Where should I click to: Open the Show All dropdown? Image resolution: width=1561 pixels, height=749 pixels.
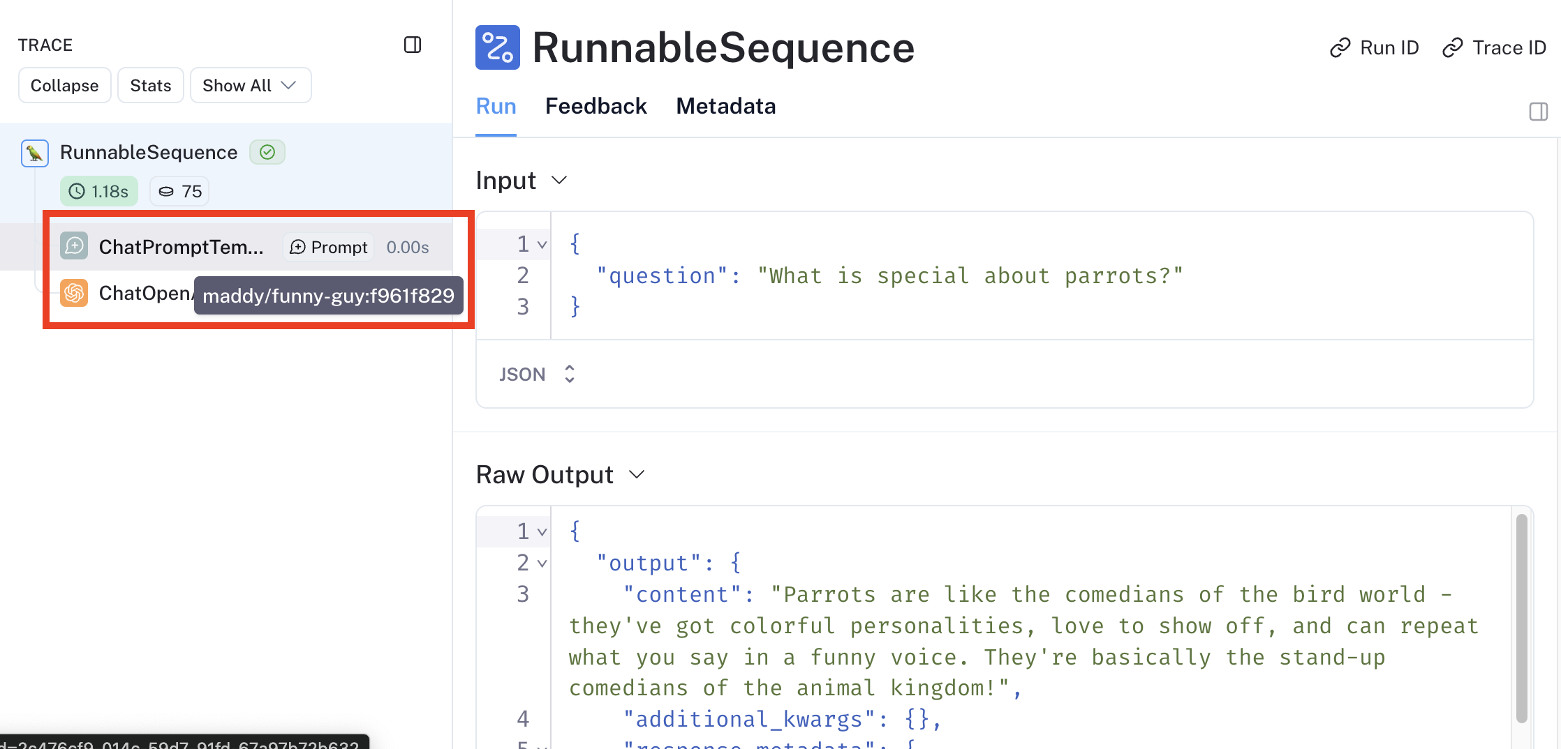tap(250, 85)
